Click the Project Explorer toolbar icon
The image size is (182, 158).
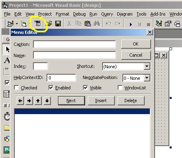point(159,24)
